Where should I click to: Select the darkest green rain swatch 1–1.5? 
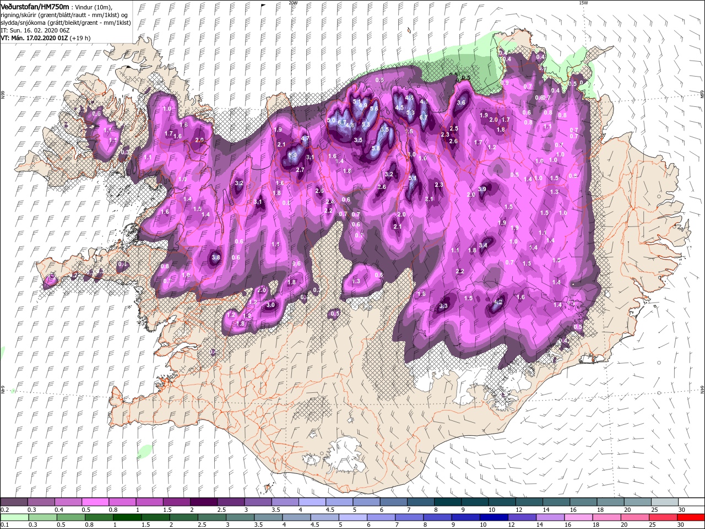pos(127,517)
